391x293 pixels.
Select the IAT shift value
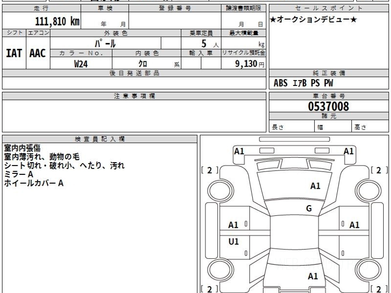pos(14,53)
